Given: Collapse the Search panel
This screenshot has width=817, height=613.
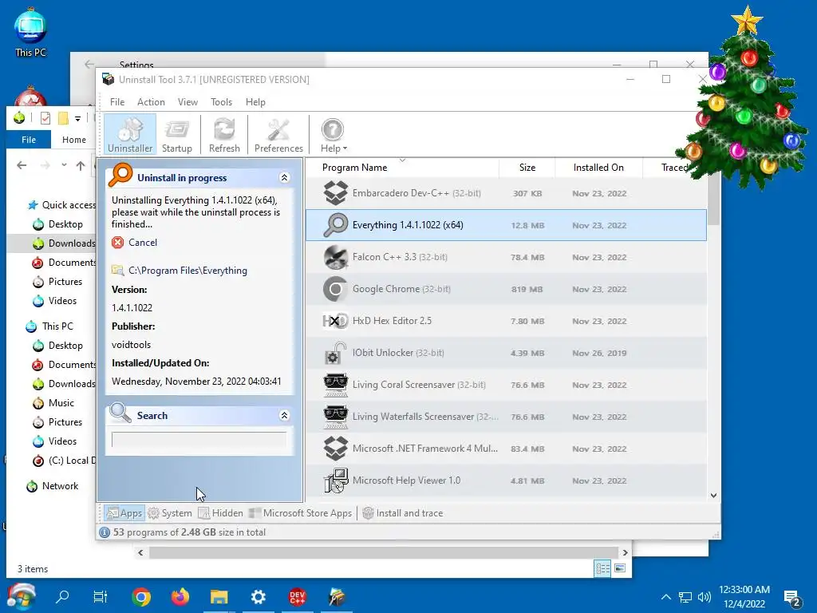Looking at the screenshot, I should (x=285, y=415).
